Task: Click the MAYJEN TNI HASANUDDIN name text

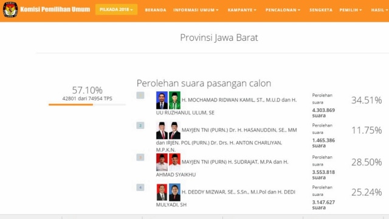Action: [239, 130]
